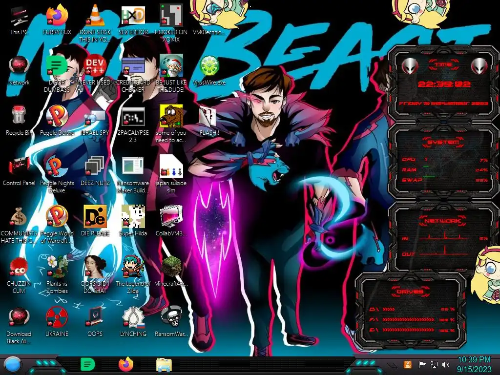This screenshot has height=375, width=500.
Task: Open the BE JUST LIKE THE DUDE! shortcut
Action: (171, 74)
